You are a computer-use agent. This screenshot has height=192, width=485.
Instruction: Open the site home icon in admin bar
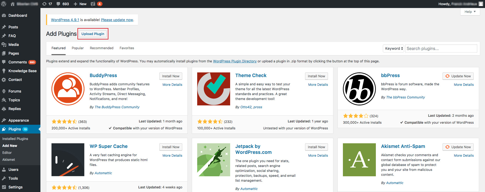coord(12,4)
